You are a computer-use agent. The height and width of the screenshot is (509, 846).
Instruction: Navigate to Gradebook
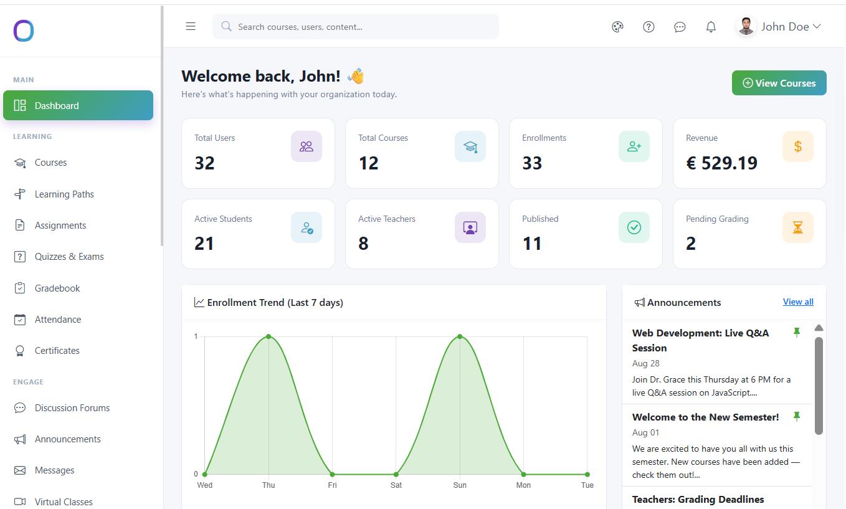click(78, 288)
